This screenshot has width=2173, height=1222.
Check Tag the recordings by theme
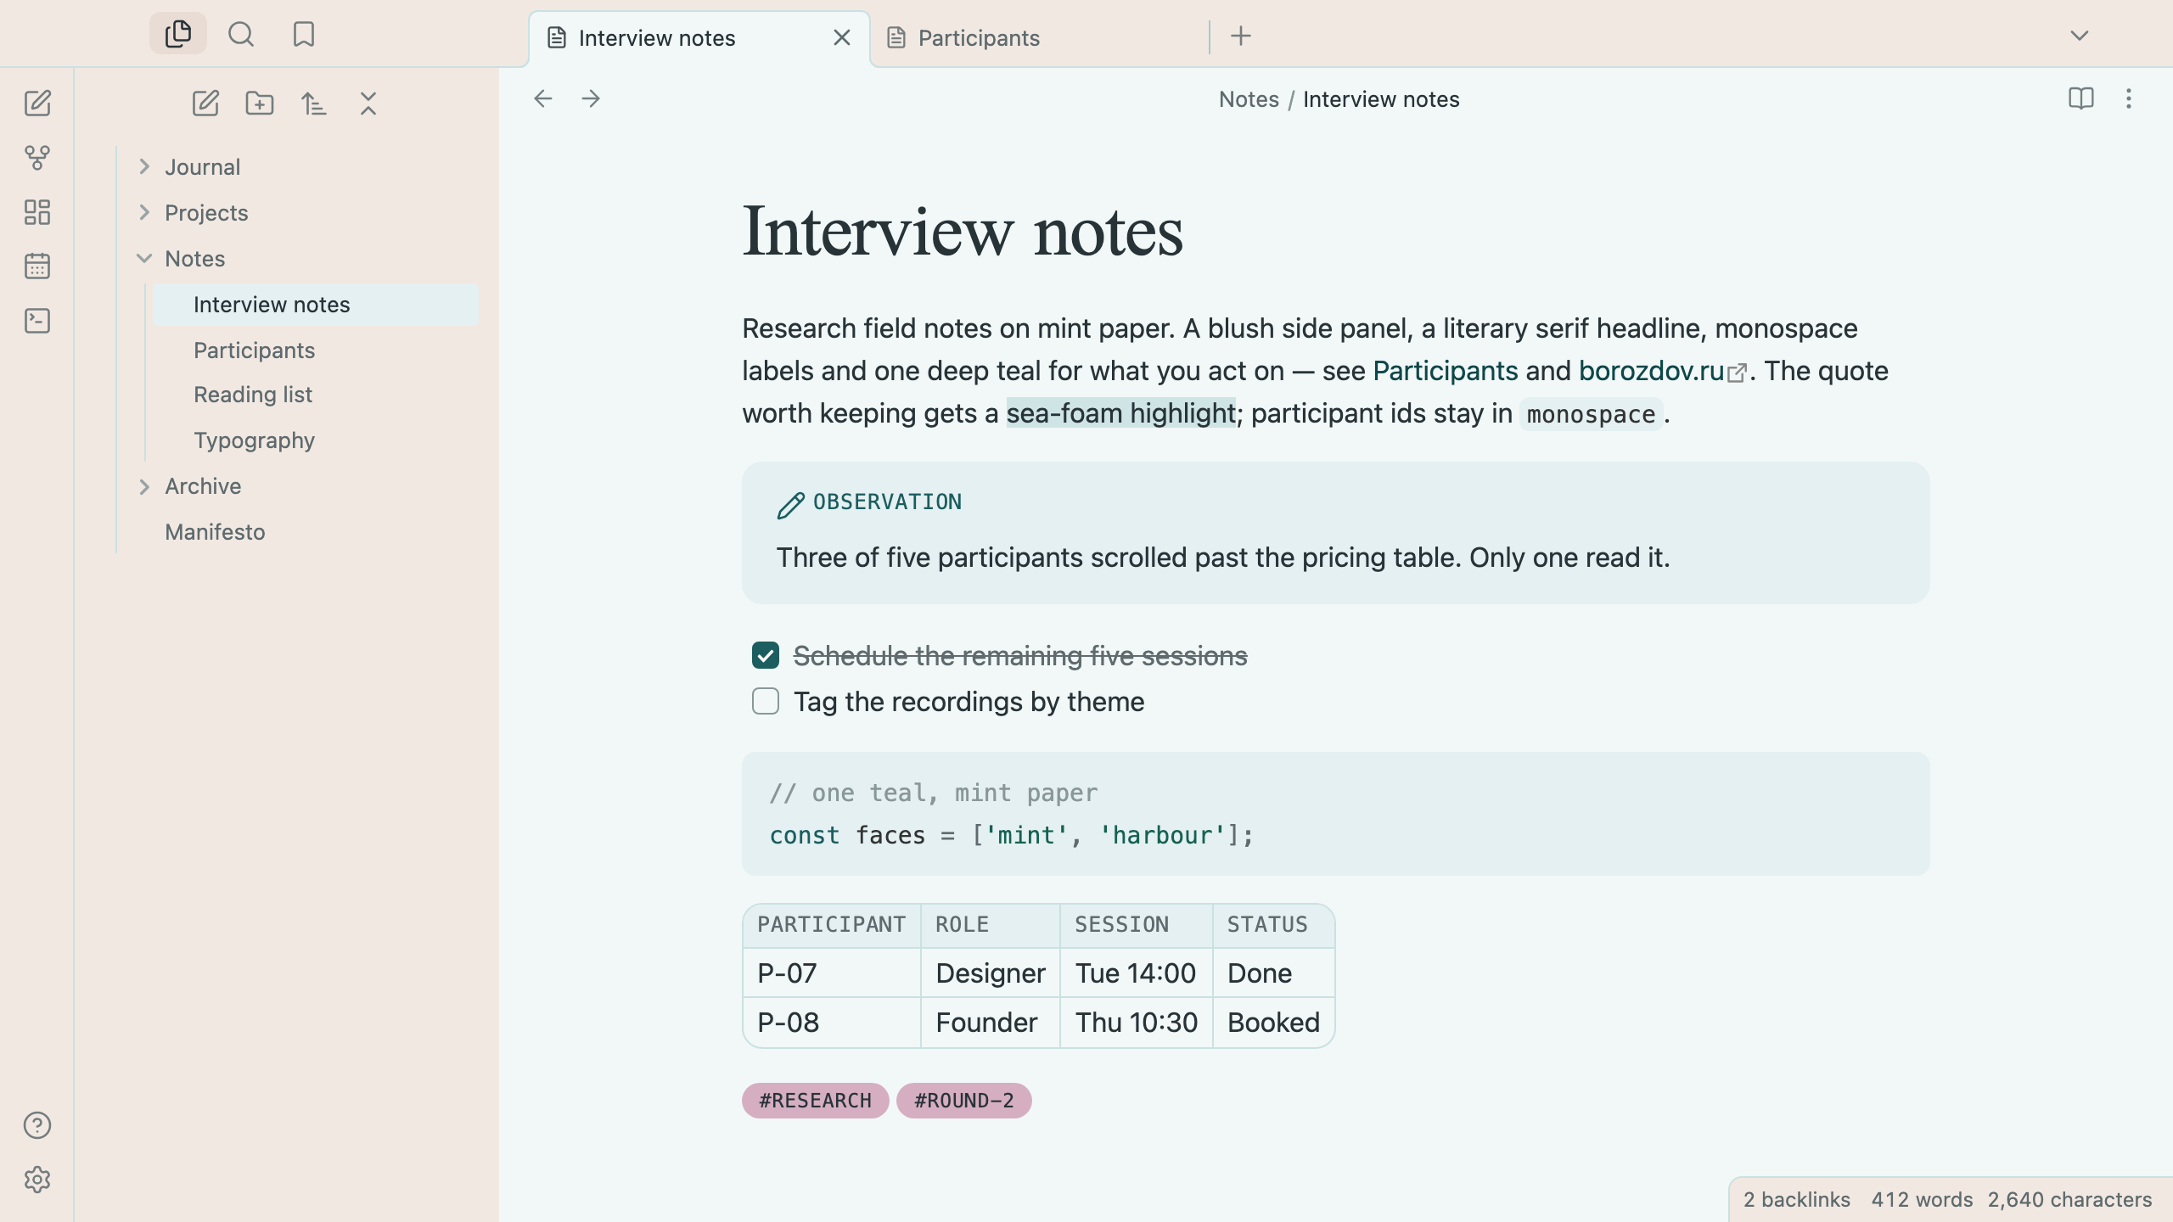[766, 701]
